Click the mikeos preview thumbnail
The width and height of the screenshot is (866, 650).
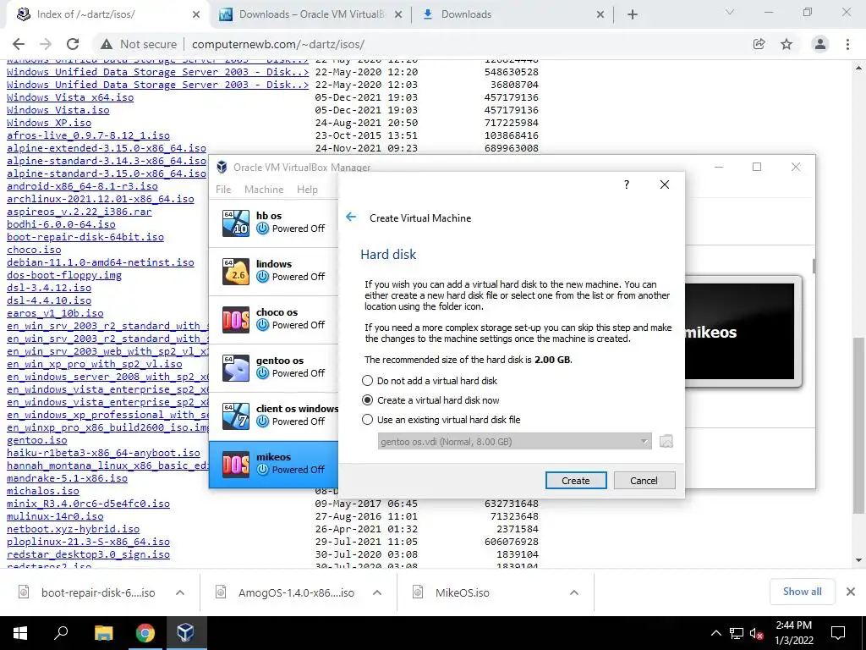[x=739, y=332]
